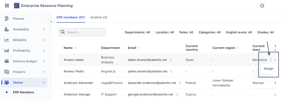Viewport: 281px width, 100px height.
Task: Click the Spain country cell
Action: pyautogui.click(x=190, y=60)
